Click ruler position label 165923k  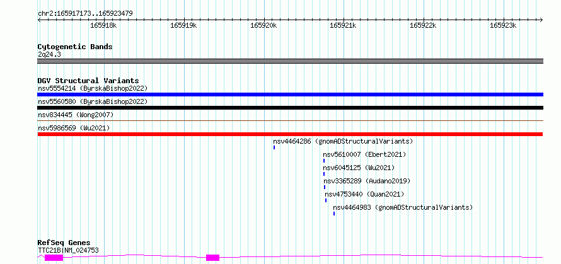pos(503,25)
